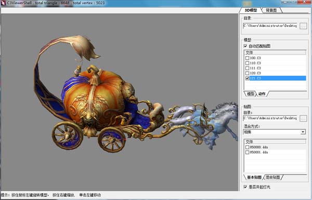
Task: Select the 3D模型 tab
Action: click(x=251, y=10)
